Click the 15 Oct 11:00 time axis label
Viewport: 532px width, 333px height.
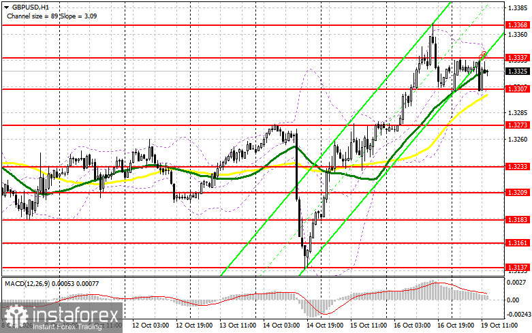tap(369, 326)
